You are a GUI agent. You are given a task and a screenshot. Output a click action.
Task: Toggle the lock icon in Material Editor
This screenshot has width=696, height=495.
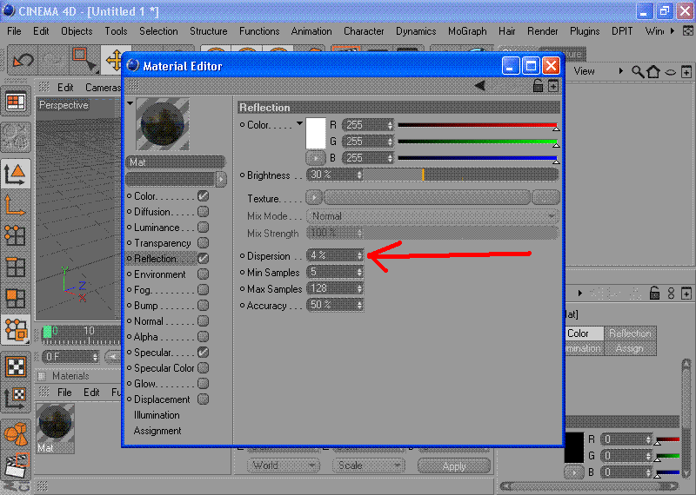tap(538, 85)
